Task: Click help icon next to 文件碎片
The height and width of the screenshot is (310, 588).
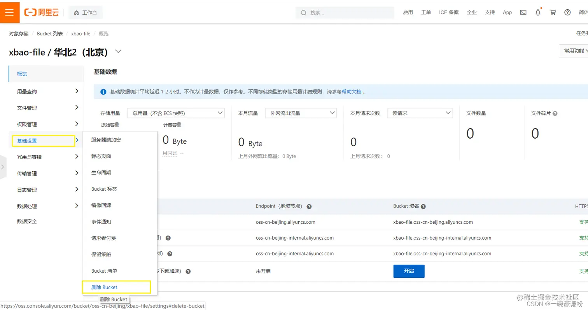Action: tap(555, 113)
